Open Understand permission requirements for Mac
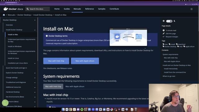Viewport: 199px width, 112px height. [21, 40]
